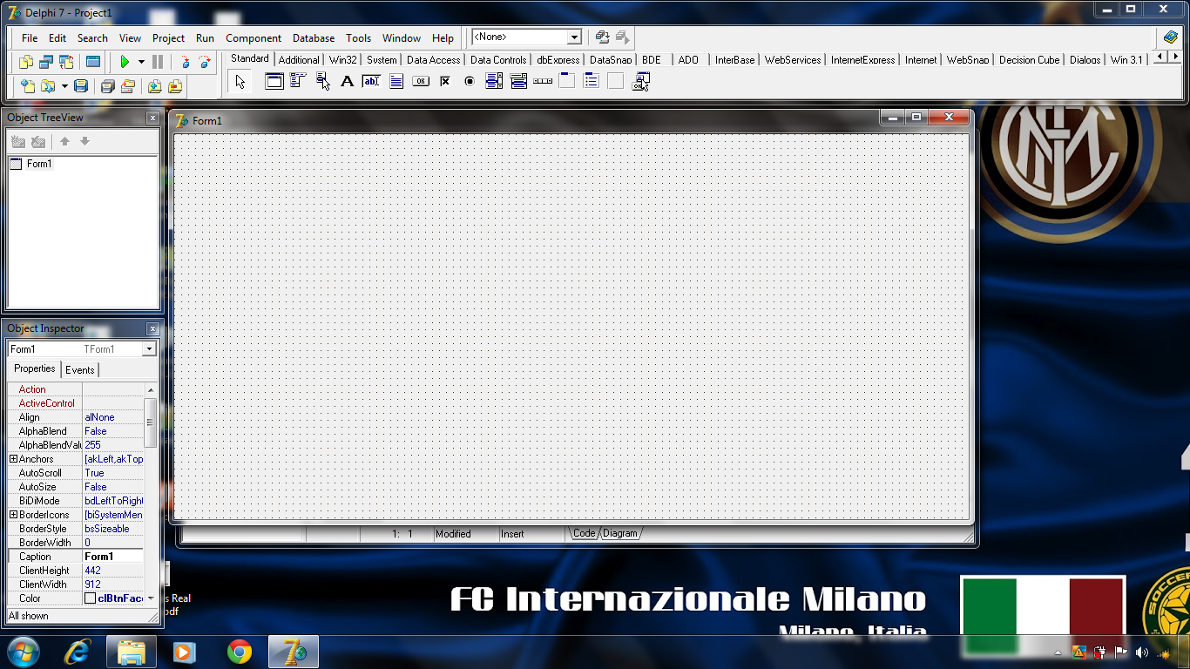This screenshot has width=1190, height=669.
Task: Click the Toggle Form/Unit icon
Action: pos(66,62)
